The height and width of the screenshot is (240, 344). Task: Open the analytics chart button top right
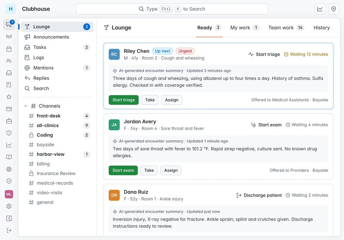320,9
